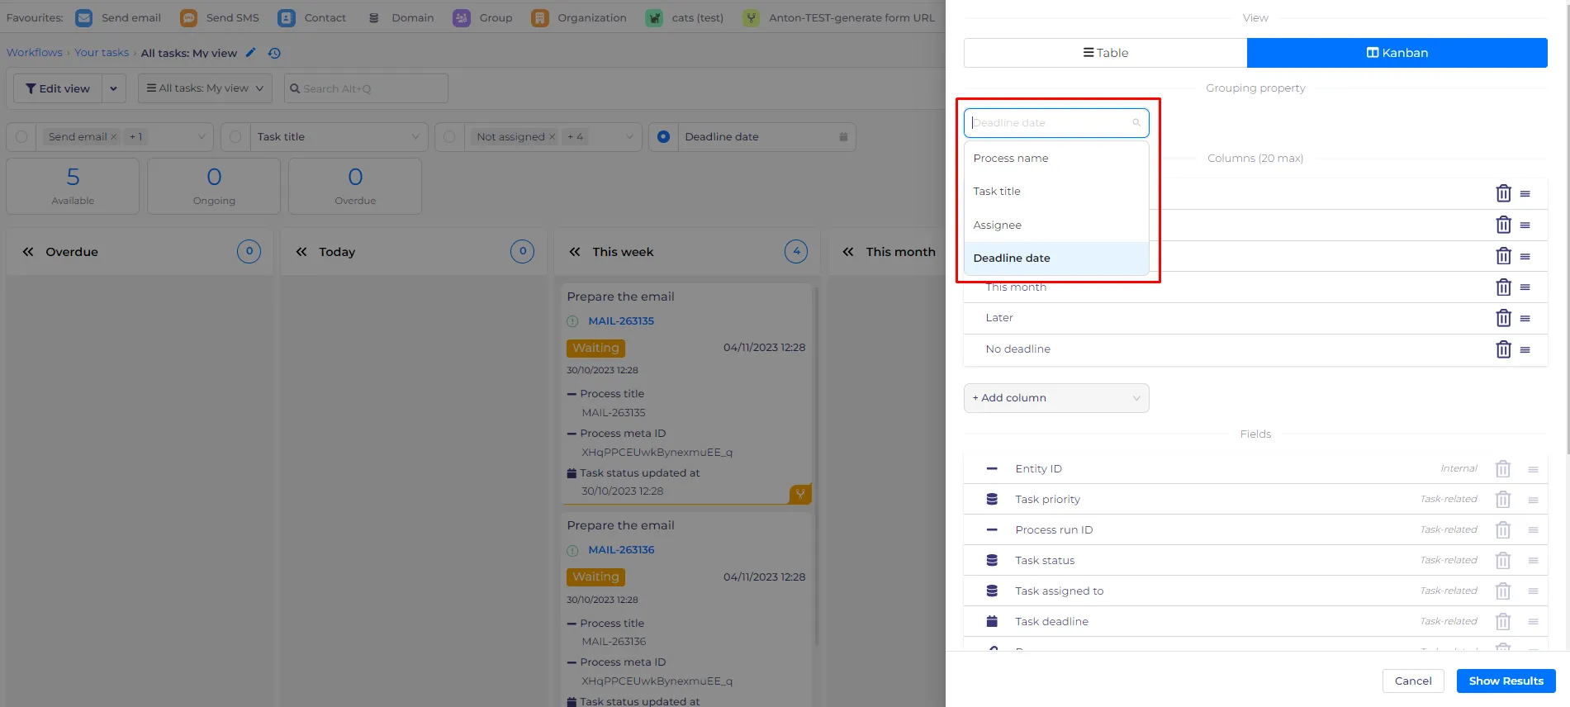
Task: Click the Organization favourite icon
Action: point(540,17)
